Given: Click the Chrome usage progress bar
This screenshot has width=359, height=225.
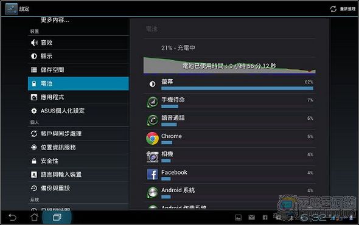Looking at the screenshot, I should pyautogui.click(x=167, y=142).
